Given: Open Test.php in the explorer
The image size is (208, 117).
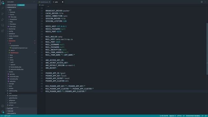Looking at the screenshot, I should (x=21, y=17).
